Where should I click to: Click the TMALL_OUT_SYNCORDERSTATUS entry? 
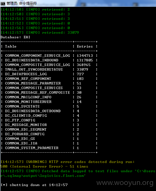click(x=34, y=70)
